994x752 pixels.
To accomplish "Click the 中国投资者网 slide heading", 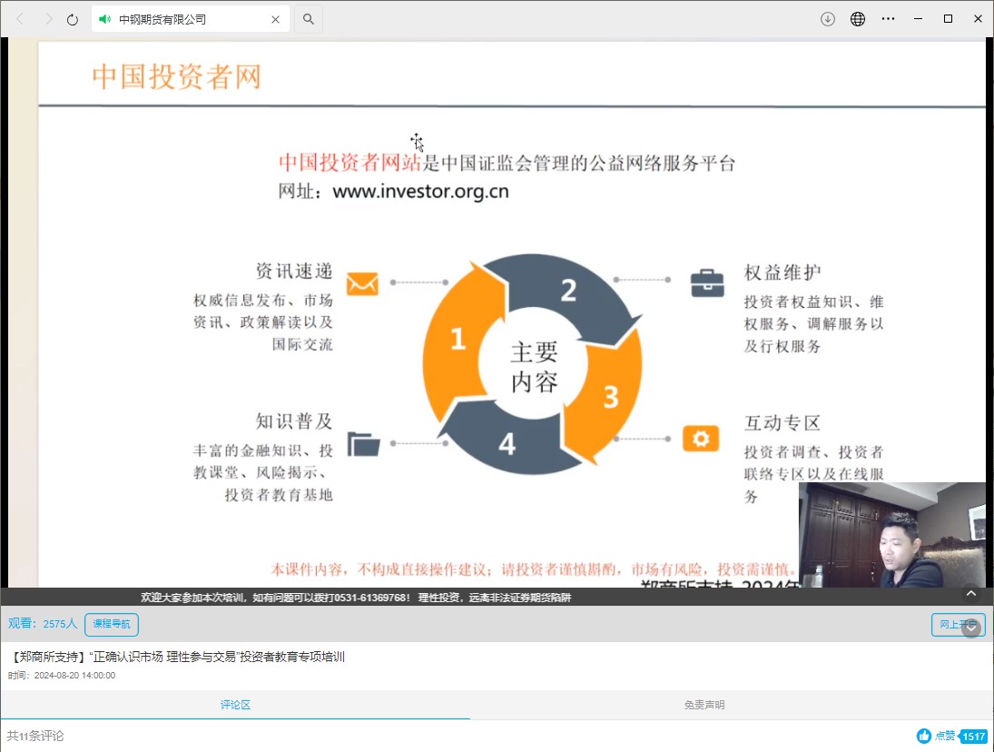I will coord(176,76).
